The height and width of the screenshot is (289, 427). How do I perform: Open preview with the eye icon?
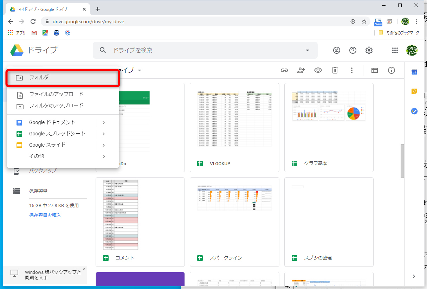pos(318,70)
